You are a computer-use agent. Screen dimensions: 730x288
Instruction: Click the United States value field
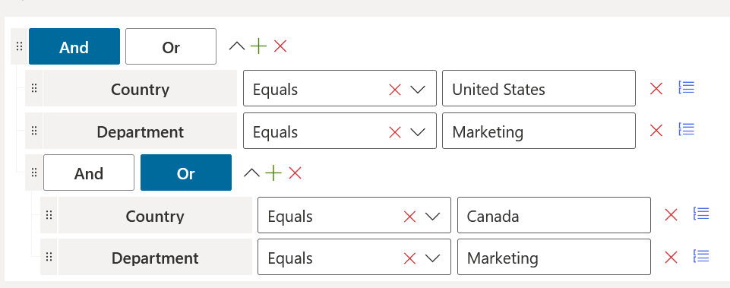tap(539, 89)
